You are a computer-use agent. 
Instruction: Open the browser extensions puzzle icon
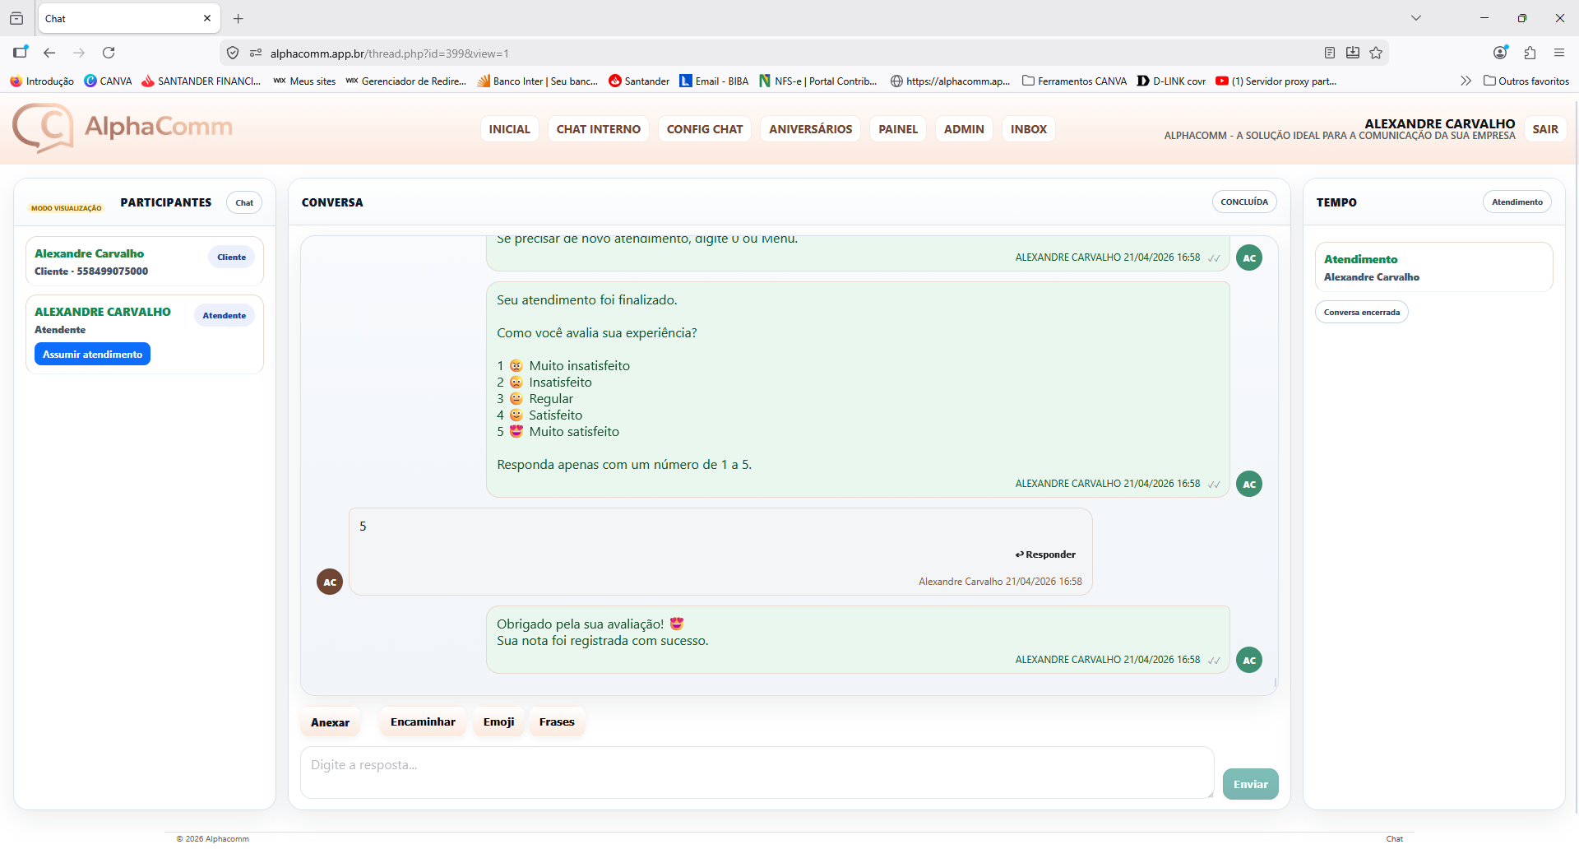1530,53
